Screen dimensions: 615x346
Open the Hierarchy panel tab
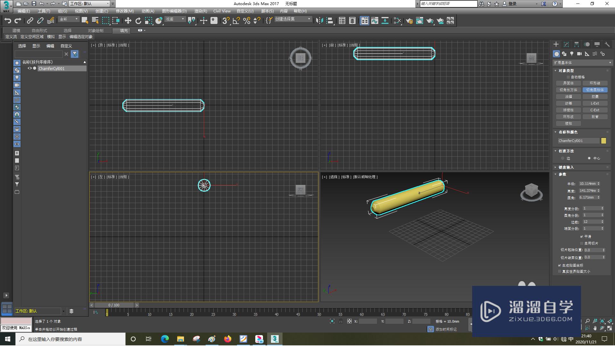point(576,44)
